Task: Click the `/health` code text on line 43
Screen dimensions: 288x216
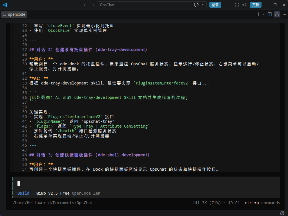Action: click(x=66, y=131)
